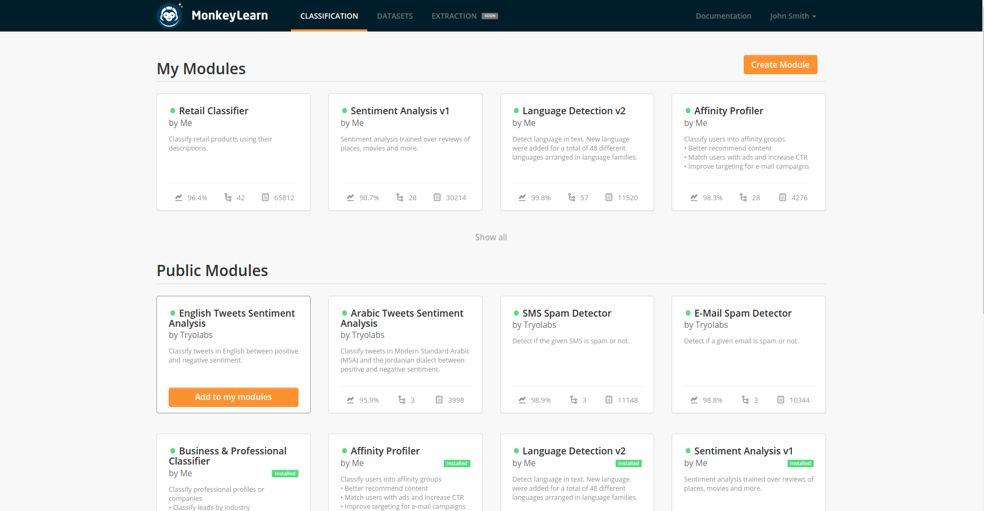Open the Documentation link

pyautogui.click(x=723, y=16)
